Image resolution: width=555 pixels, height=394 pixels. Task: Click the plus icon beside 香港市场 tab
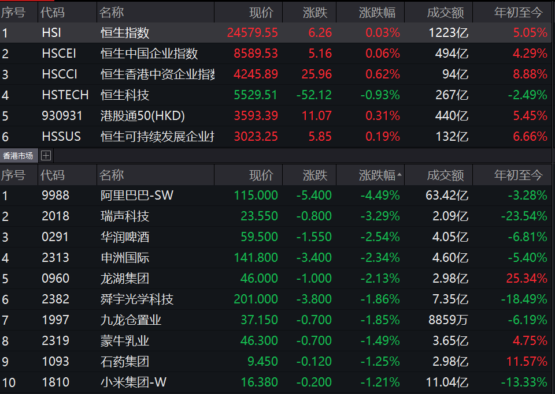(x=46, y=155)
